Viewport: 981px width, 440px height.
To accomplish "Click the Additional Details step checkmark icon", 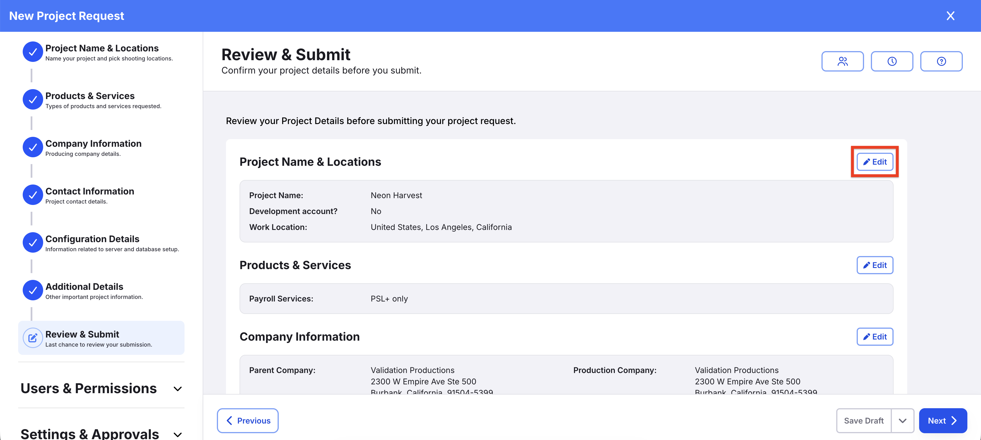I will pos(33,290).
